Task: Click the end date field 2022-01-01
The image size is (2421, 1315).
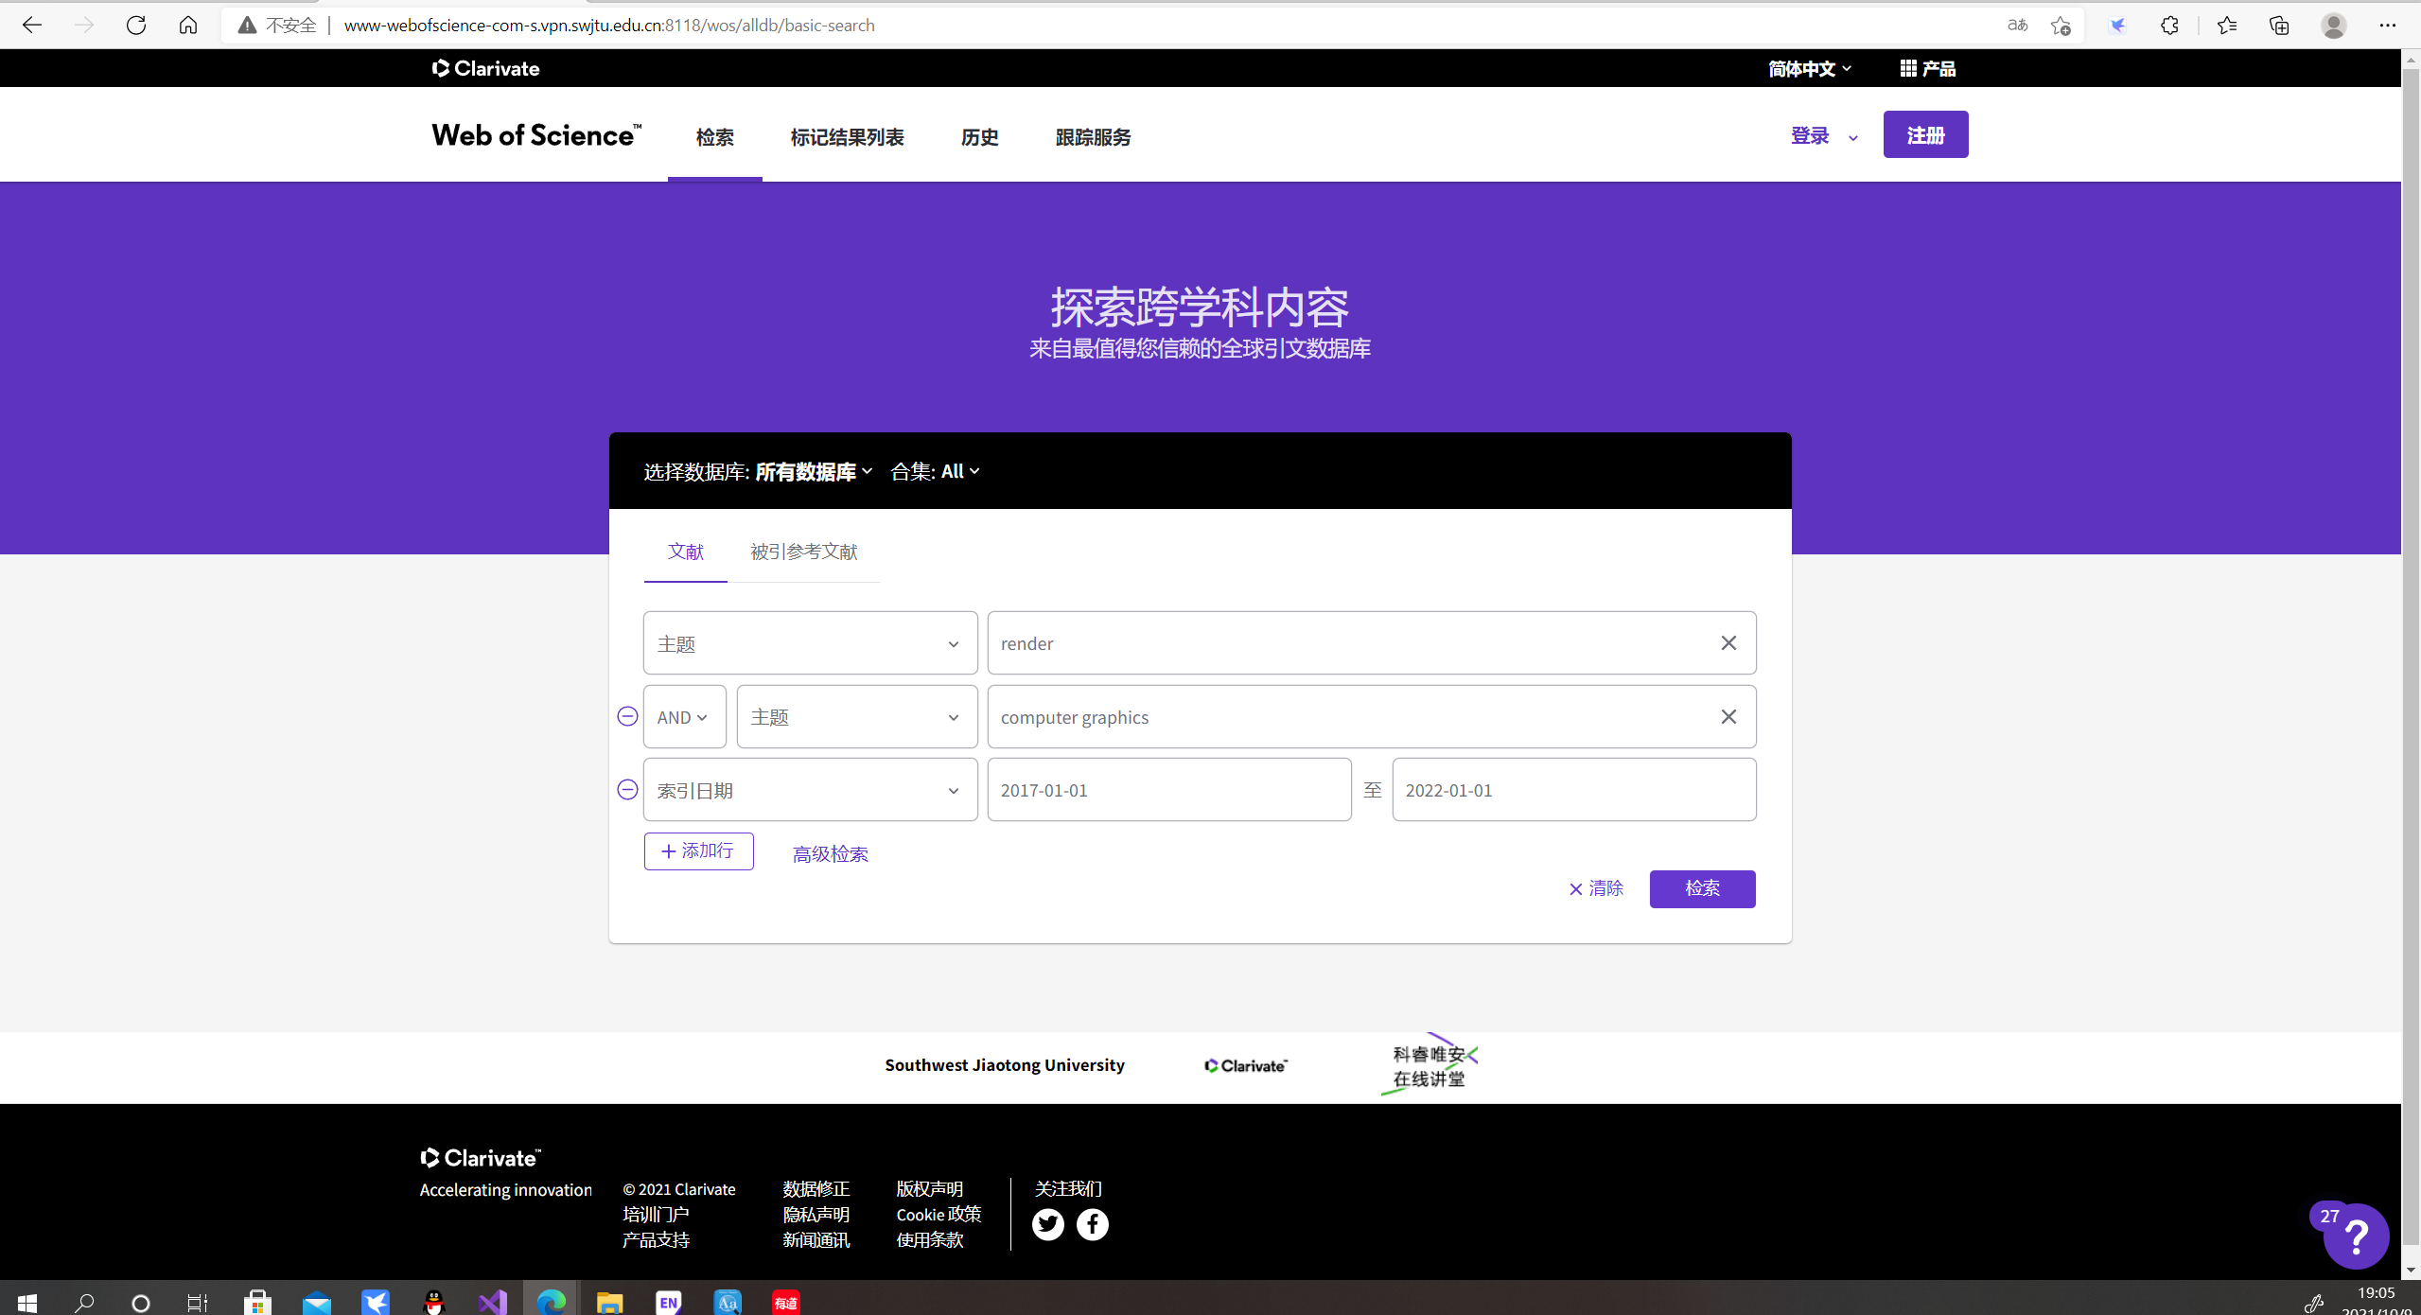Action: [x=1574, y=790]
